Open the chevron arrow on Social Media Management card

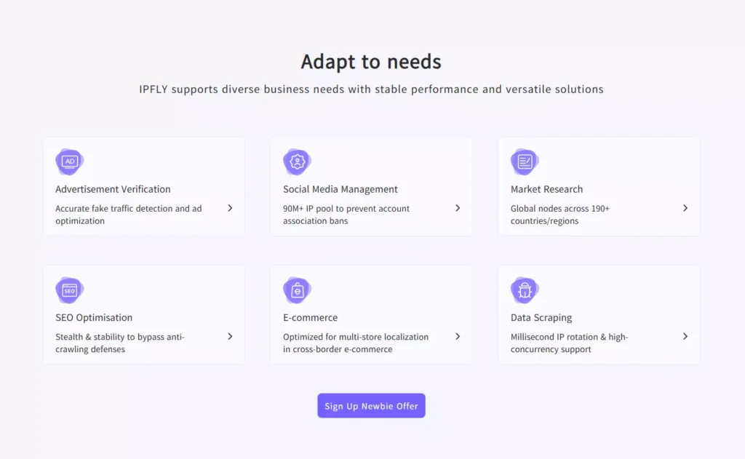tap(458, 208)
